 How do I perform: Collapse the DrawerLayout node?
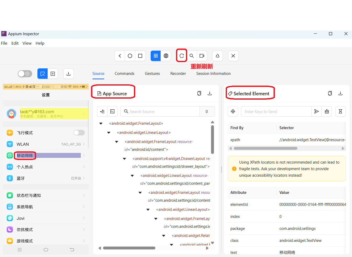pyautogui.click(x=124, y=159)
